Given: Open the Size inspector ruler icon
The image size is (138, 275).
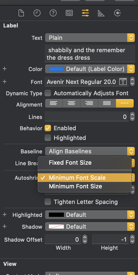Looking at the screenshot, I should coord(101,13).
